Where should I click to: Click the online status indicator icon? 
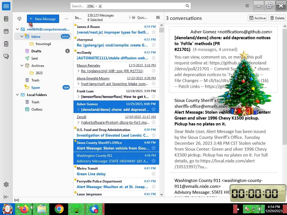click(x=17, y=200)
